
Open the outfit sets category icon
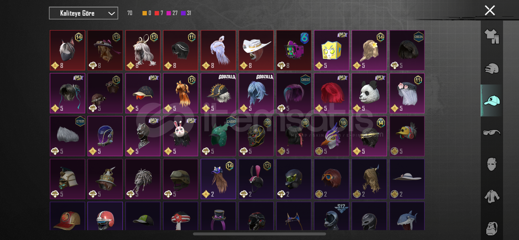point(491,37)
